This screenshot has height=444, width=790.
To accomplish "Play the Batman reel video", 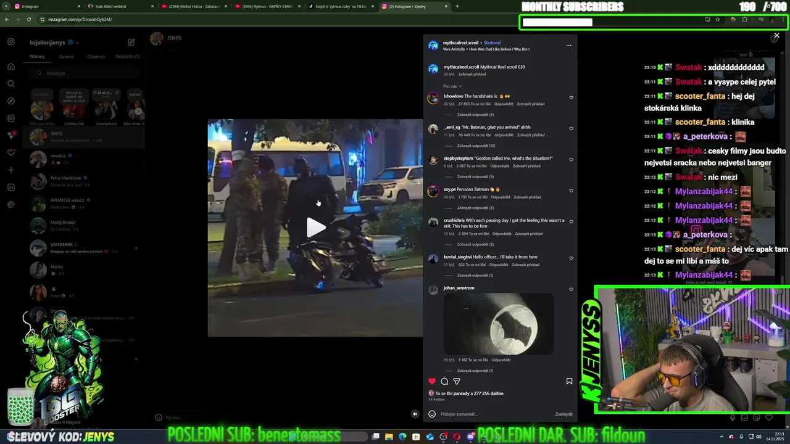I will coord(316,228).
